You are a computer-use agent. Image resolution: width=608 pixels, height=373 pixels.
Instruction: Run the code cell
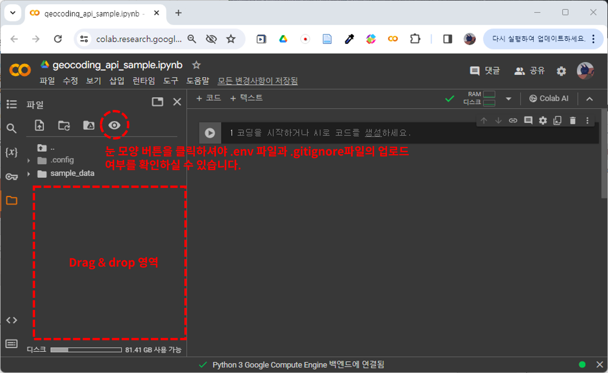210,133
